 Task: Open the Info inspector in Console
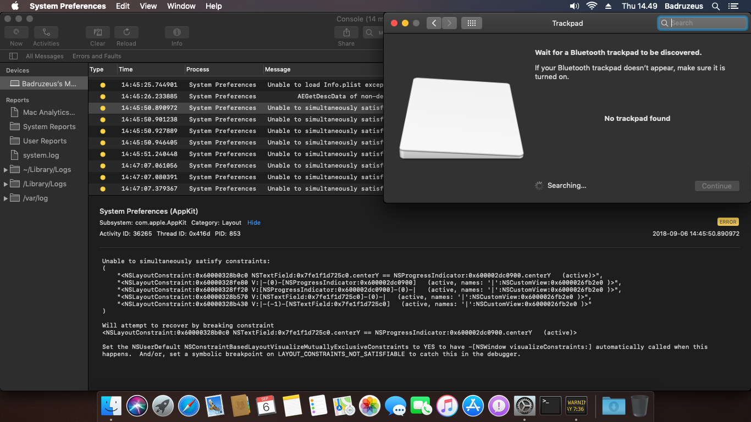pyautogui.click(x=177, y=32)
